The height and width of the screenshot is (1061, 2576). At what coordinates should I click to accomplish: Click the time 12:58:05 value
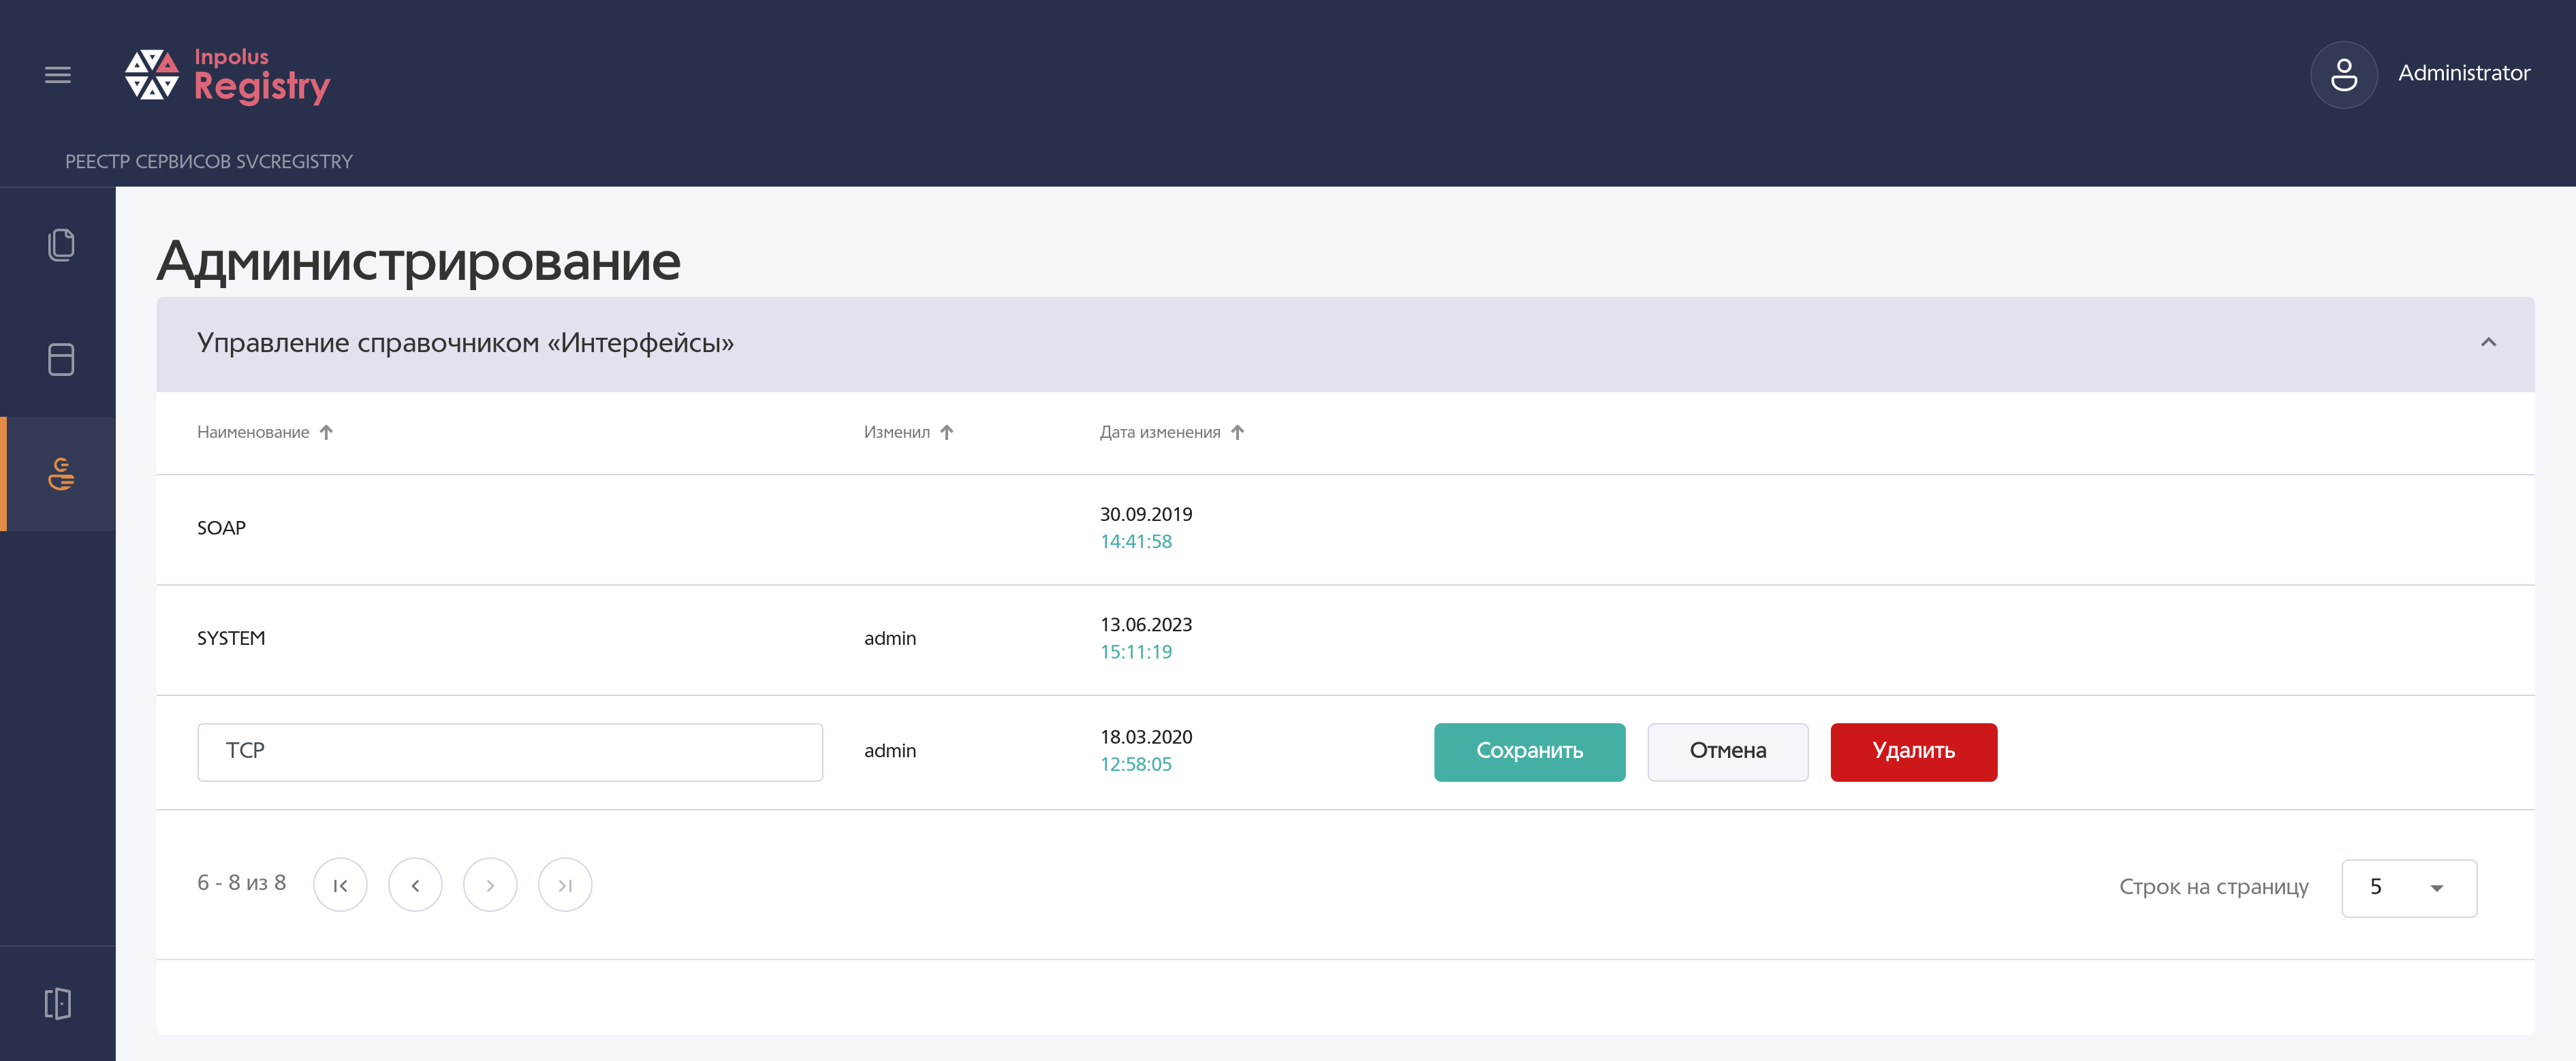[x=1136, y=765]
